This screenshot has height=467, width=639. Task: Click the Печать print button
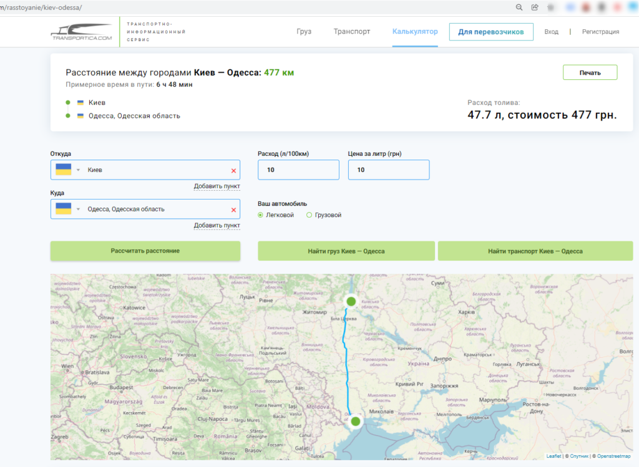click(590, 72)
